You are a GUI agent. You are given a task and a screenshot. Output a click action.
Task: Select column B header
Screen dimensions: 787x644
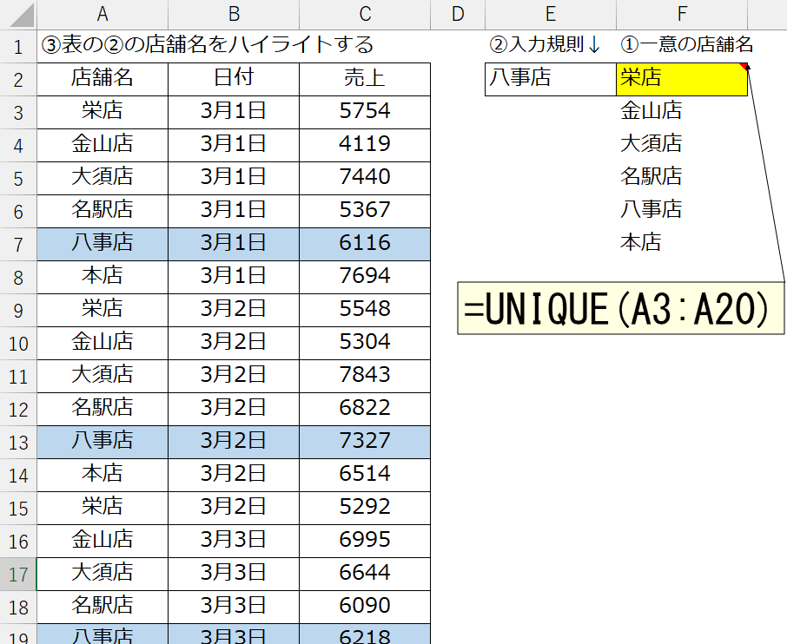(234, 14)
